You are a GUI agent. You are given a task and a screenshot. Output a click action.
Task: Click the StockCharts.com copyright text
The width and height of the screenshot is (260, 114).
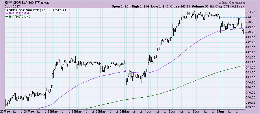[x=232, y=3]
